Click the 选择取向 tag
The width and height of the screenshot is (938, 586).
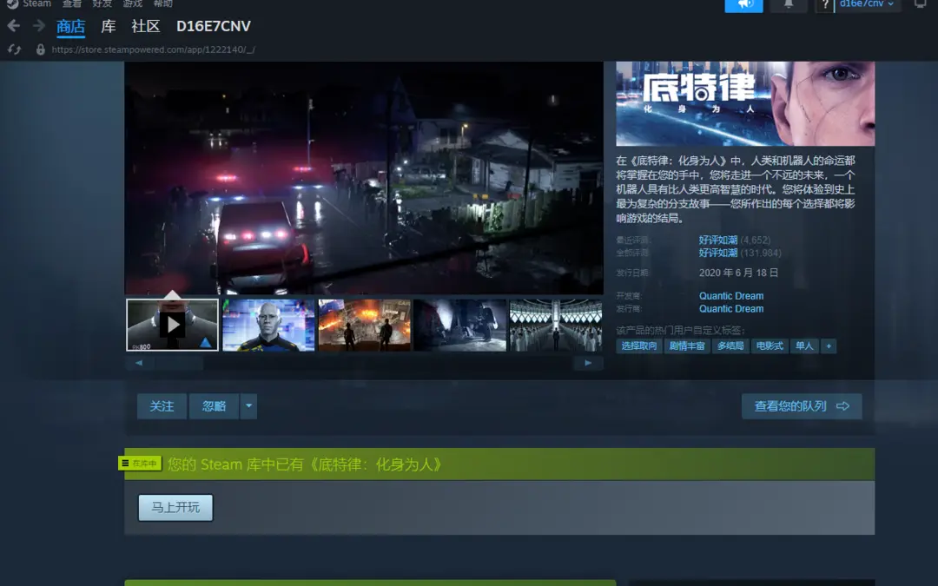click(x=639, y=346)
